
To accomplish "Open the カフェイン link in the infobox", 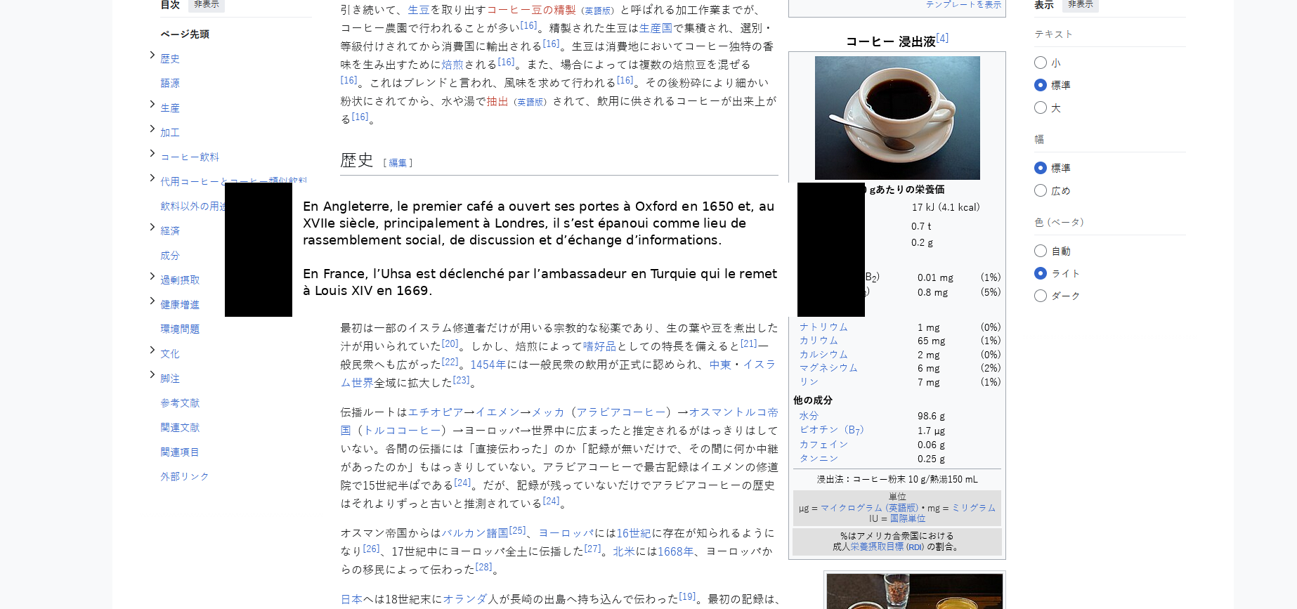I will 823,445.
